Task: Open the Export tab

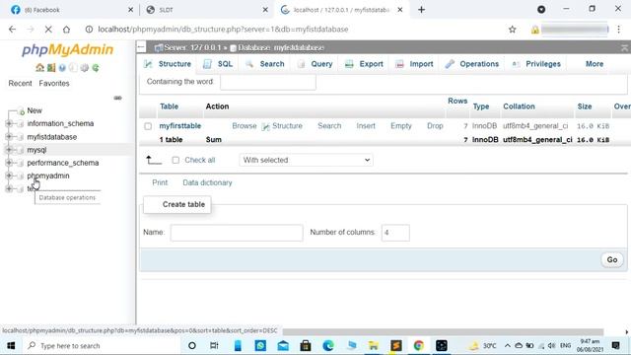Action: [x=364, y=64]
